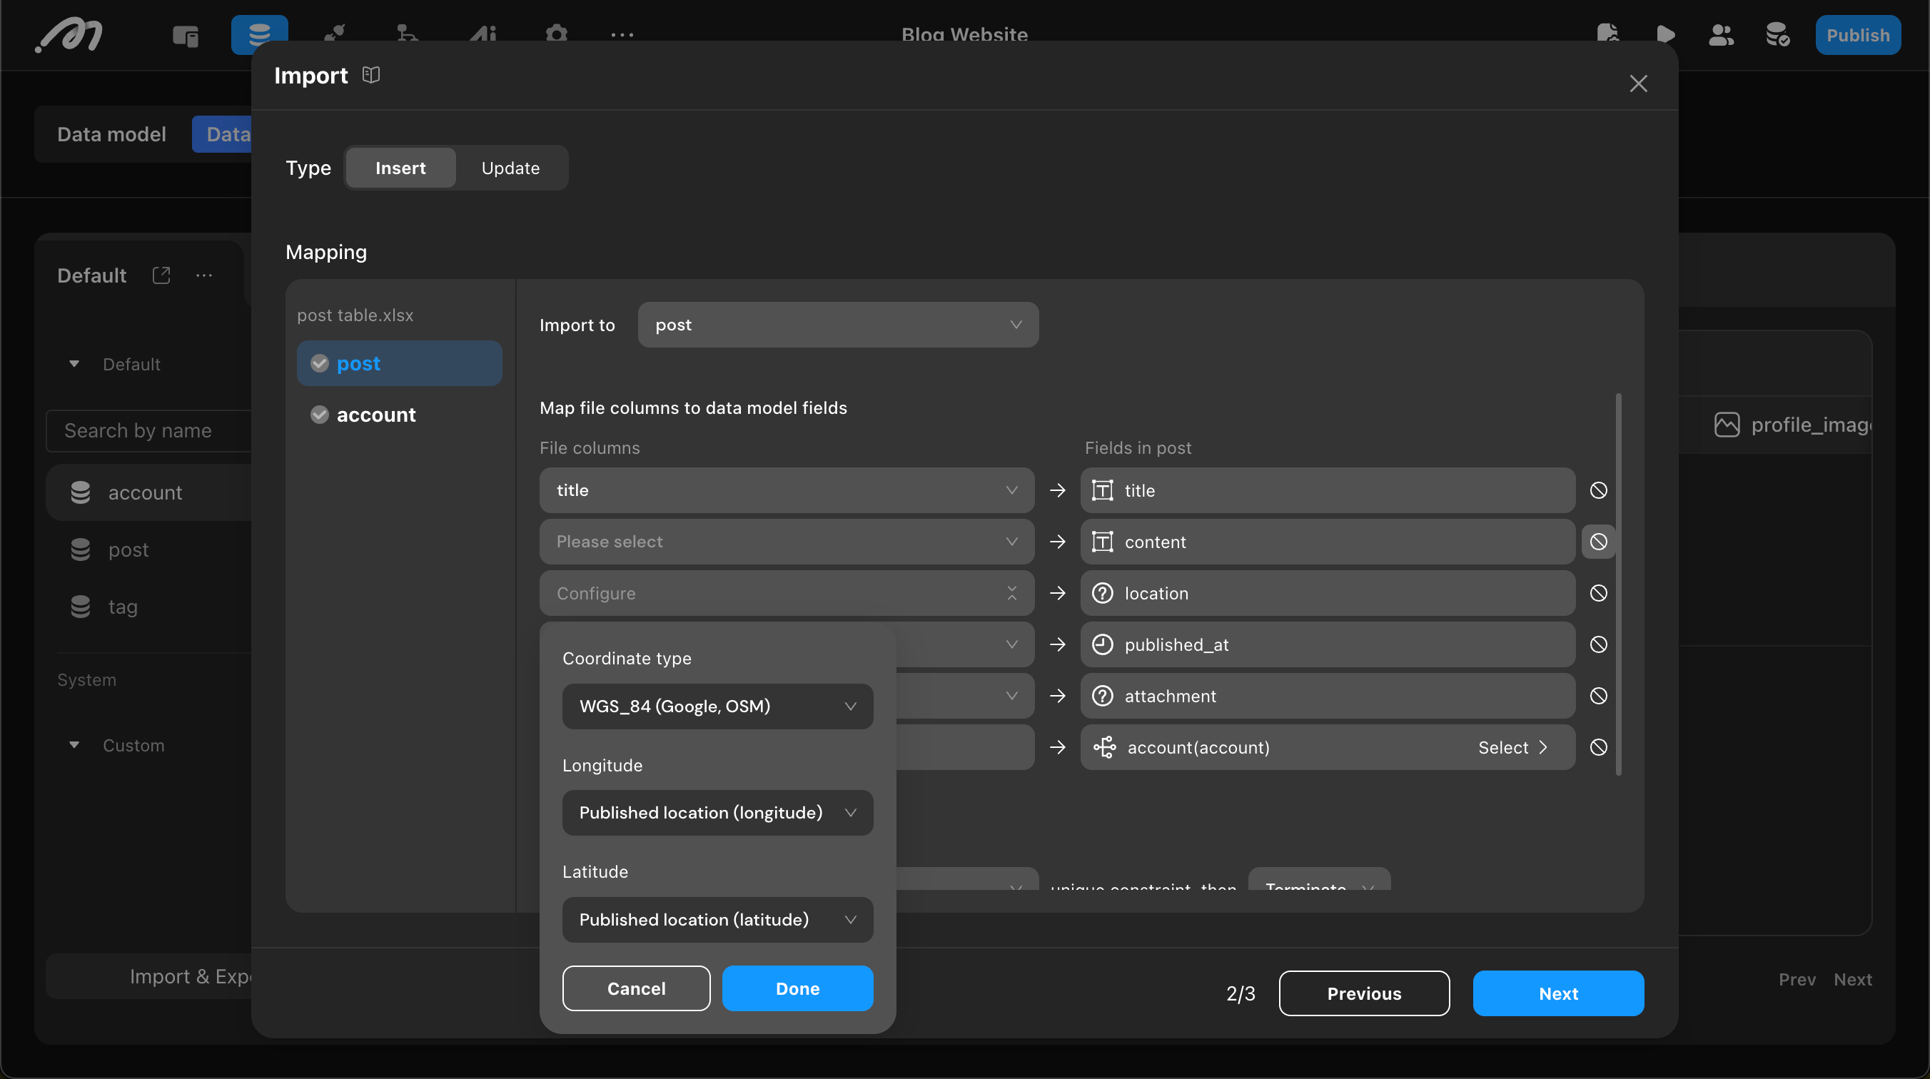This screenshot has height=1079, width=1930.
Task: Click the published_at field in post
Action: click(x=1328, y=644)
